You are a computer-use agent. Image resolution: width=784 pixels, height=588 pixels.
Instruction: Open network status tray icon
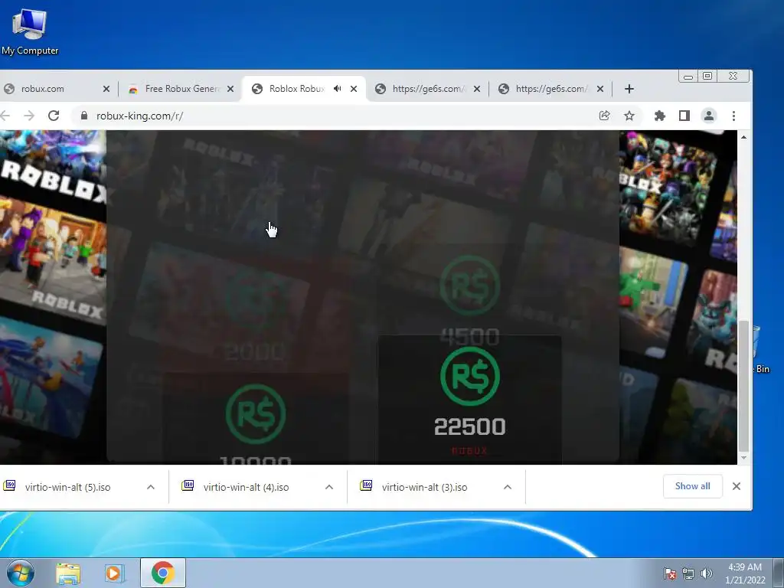pyautogui.click(x=688, y=573)
